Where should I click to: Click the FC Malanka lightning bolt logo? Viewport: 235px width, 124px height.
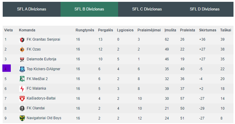22,89
